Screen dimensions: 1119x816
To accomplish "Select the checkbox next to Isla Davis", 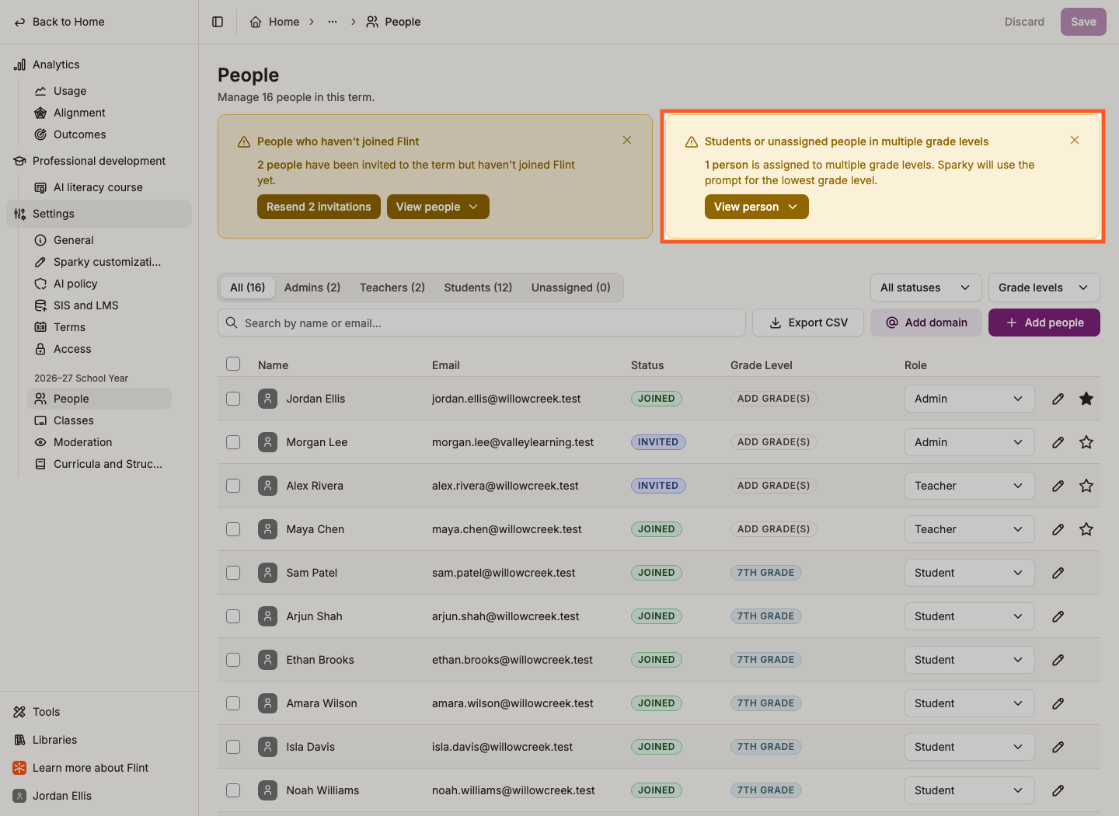I will 233,747.
